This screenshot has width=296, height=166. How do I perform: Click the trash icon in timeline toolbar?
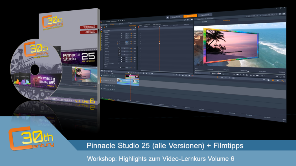point(186,76)
